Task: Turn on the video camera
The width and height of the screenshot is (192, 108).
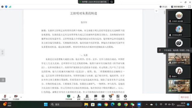Action: [16, 97]
